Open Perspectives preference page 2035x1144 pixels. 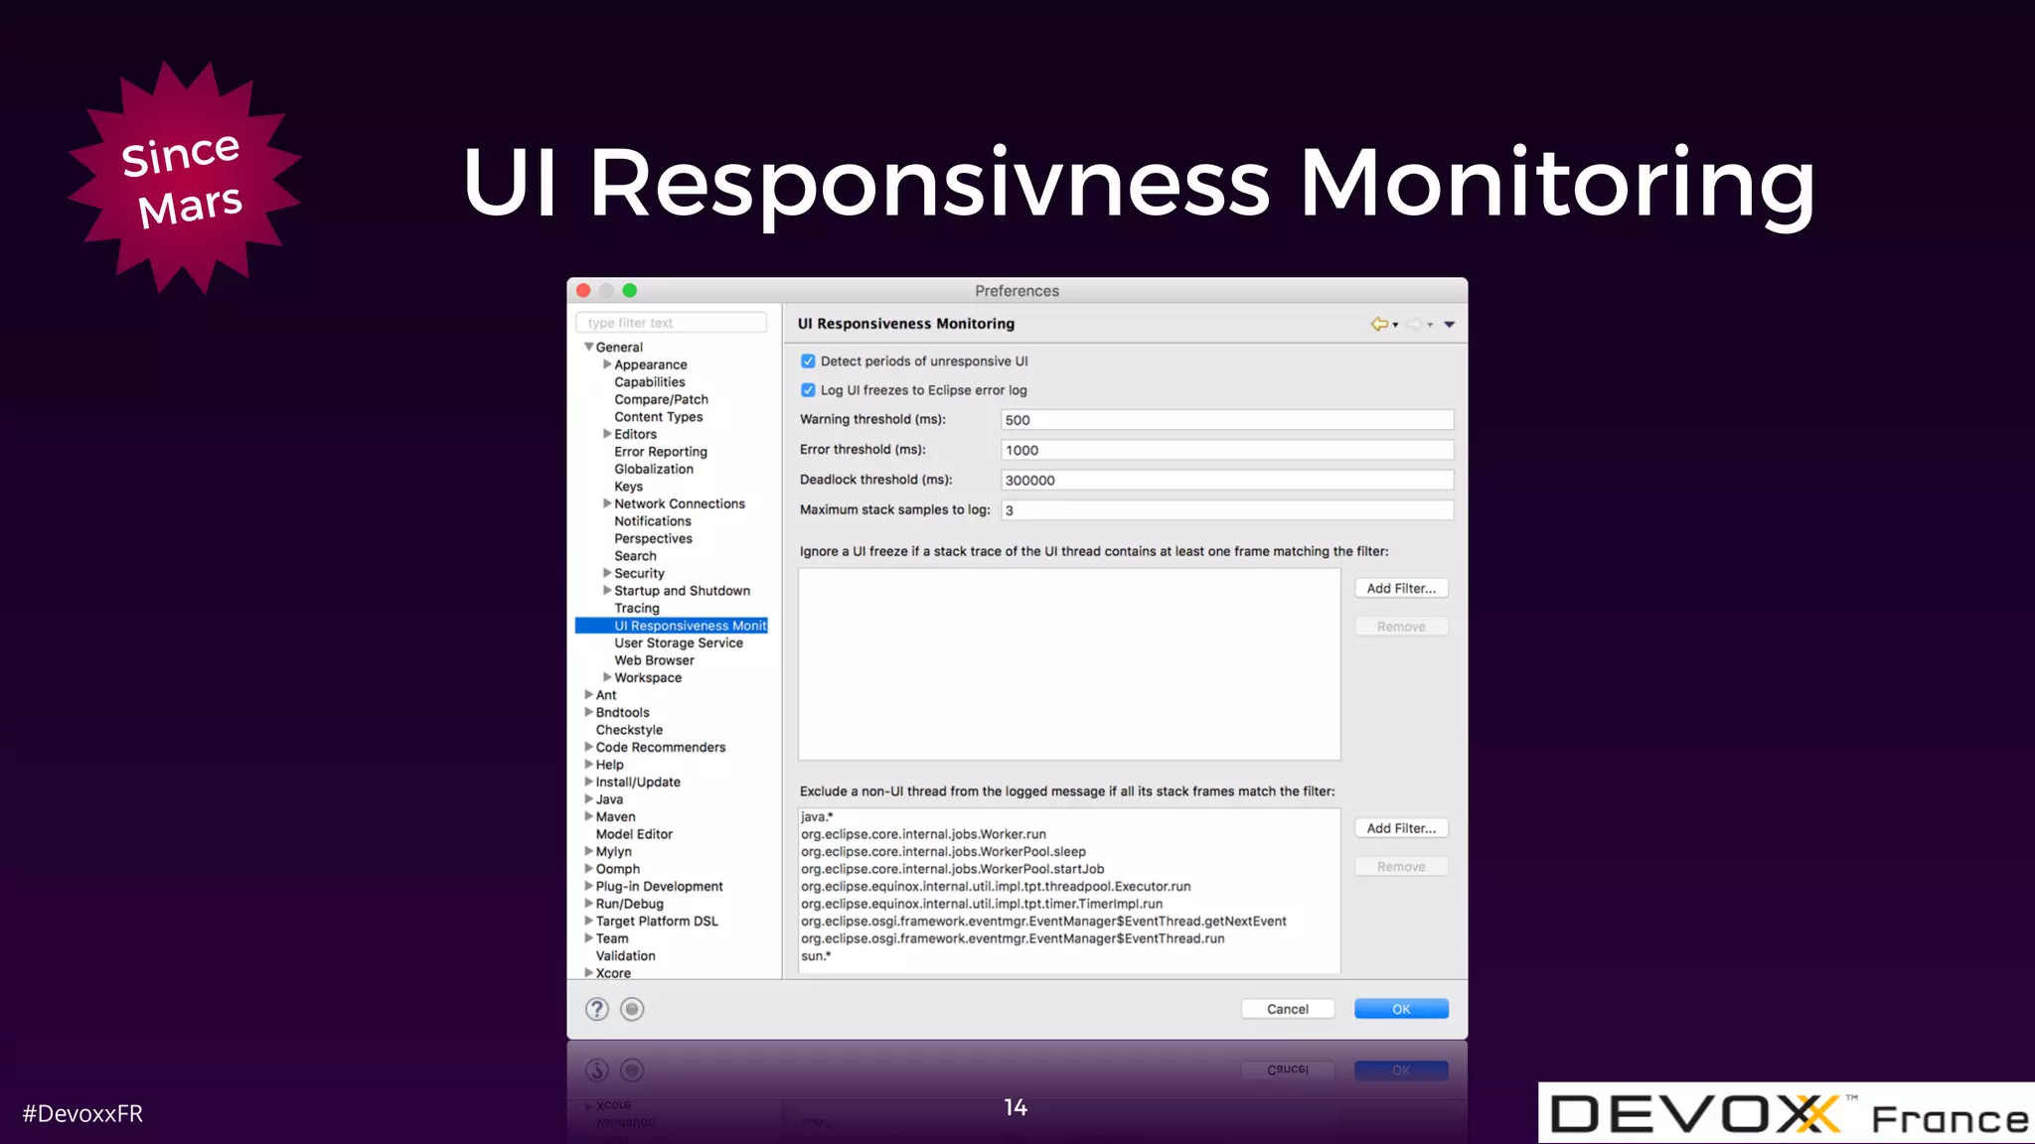click(x=653, y=538)
